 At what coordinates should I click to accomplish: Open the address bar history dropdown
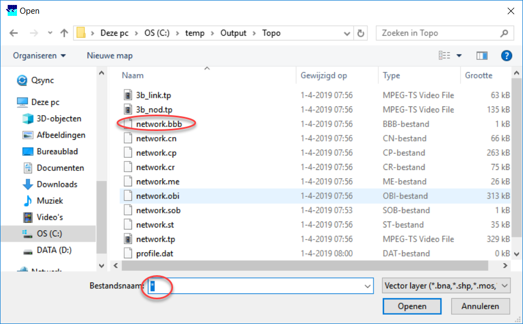click(348, 33)
